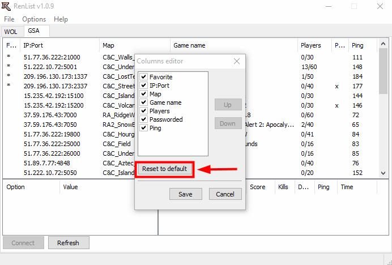Select server 15.235.42.192:15200
The image size is (392, 265).
54,105
